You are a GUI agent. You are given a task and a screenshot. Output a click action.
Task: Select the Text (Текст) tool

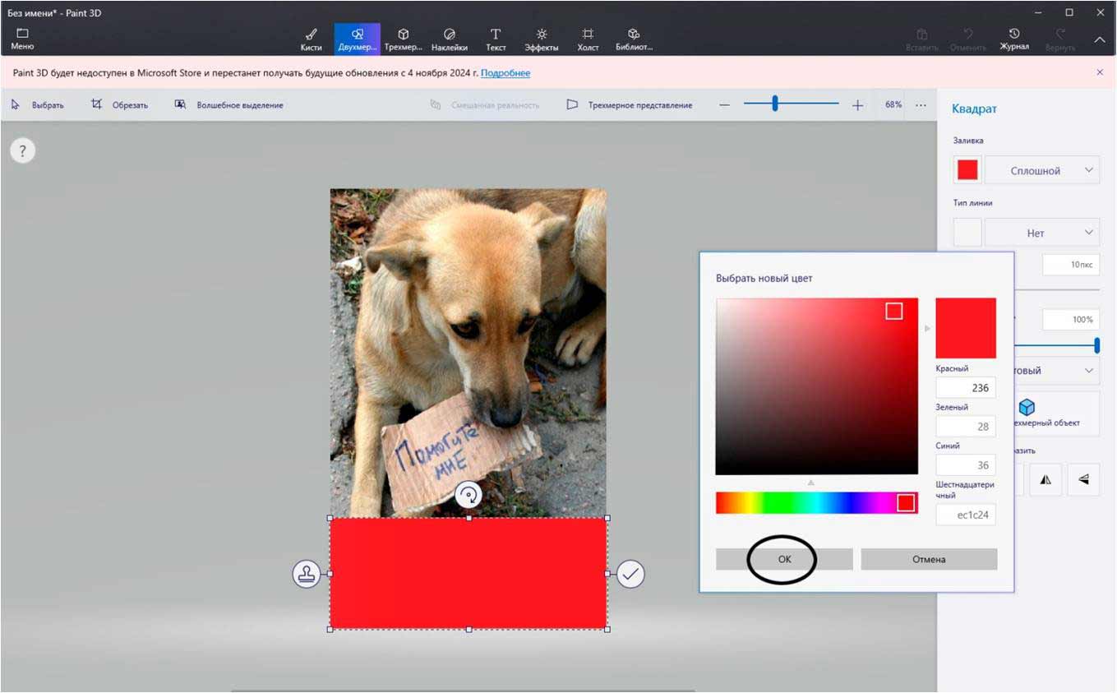[496, 39]
